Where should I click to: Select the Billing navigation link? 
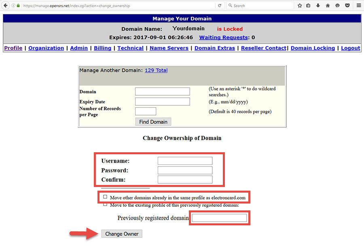point(102,48)
